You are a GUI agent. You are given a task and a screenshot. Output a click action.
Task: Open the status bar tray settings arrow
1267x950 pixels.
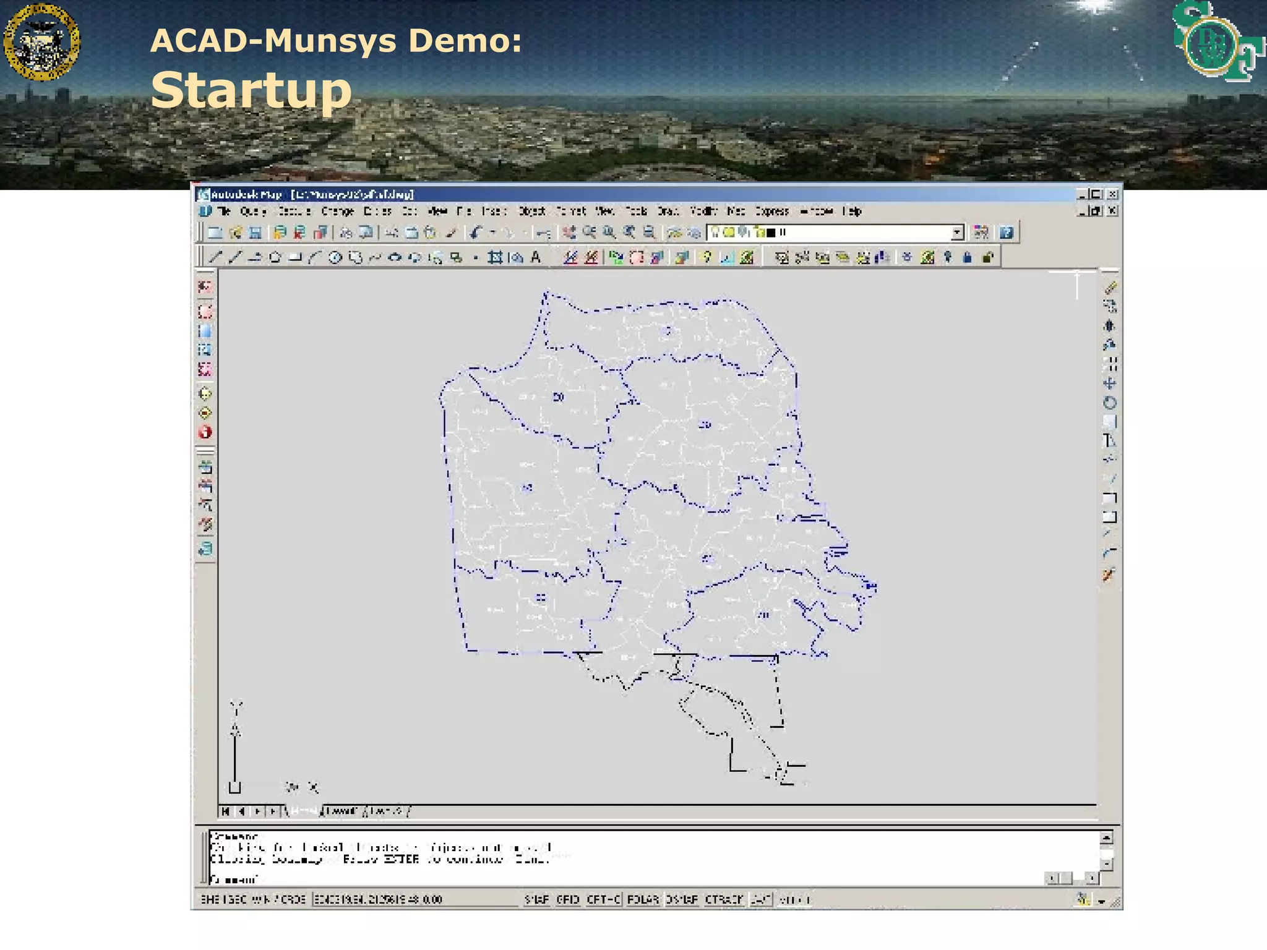pyautogui.click(x=1101, y=901)
